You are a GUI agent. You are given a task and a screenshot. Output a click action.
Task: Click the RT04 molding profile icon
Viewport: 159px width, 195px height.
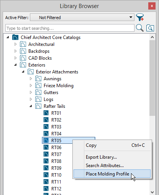(46, 134)
